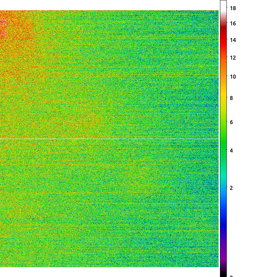The width and height of the screenshot is (258, 277).
Task: Click the white hot spot in heatmap corner
Action: [3, 27]
